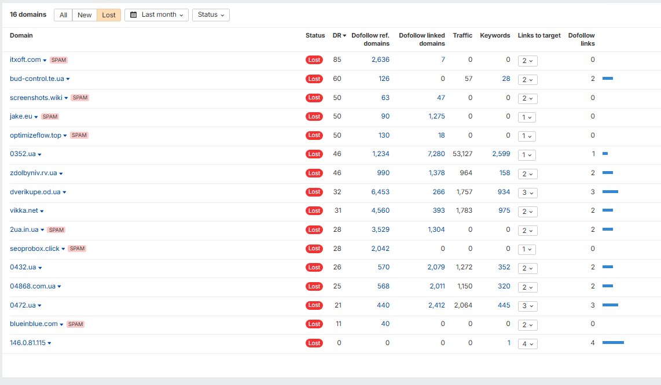The height and width of the screenshot is (385, 661).
Task: Click the Lost status badge for itxoft.com
Action: coord(314,60)
